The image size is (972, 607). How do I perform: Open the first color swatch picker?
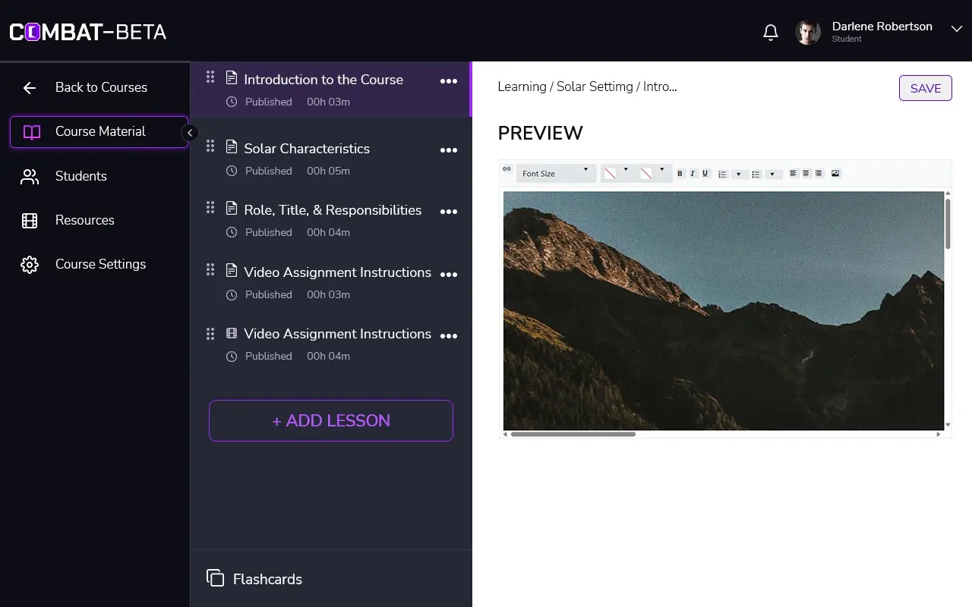click(610, 174)
